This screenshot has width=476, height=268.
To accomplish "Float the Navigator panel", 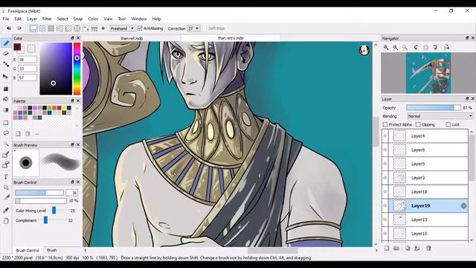I will point(467,38).
